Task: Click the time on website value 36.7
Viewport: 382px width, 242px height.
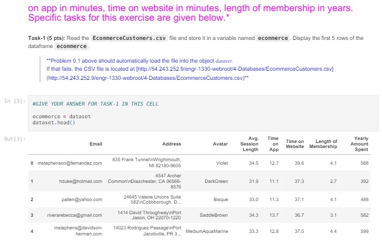Action: (x=299, y=215)
